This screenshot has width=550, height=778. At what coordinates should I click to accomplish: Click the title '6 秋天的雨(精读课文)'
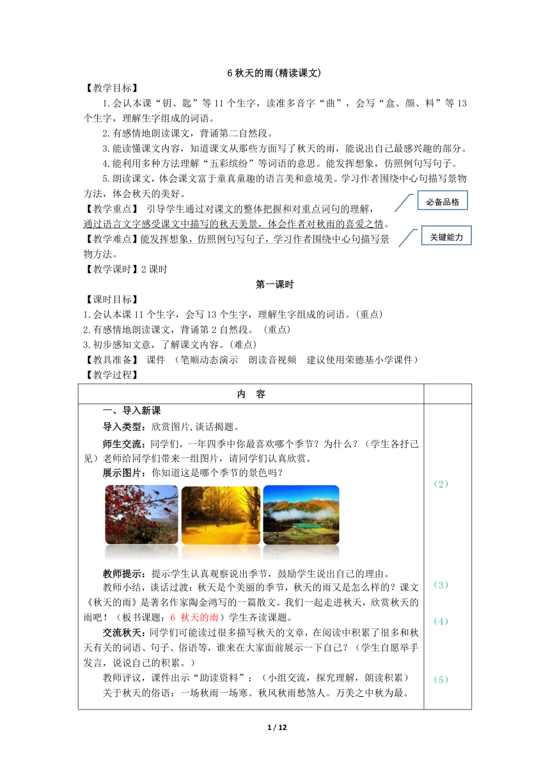coord(274,73)
